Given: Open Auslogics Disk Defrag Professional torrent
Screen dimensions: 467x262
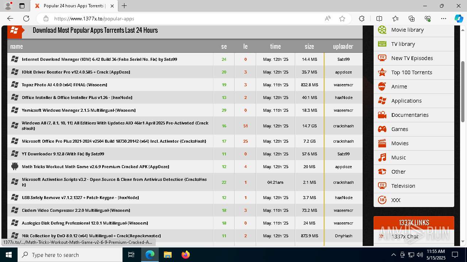Looking at the screenshot, I should point(85,223).
